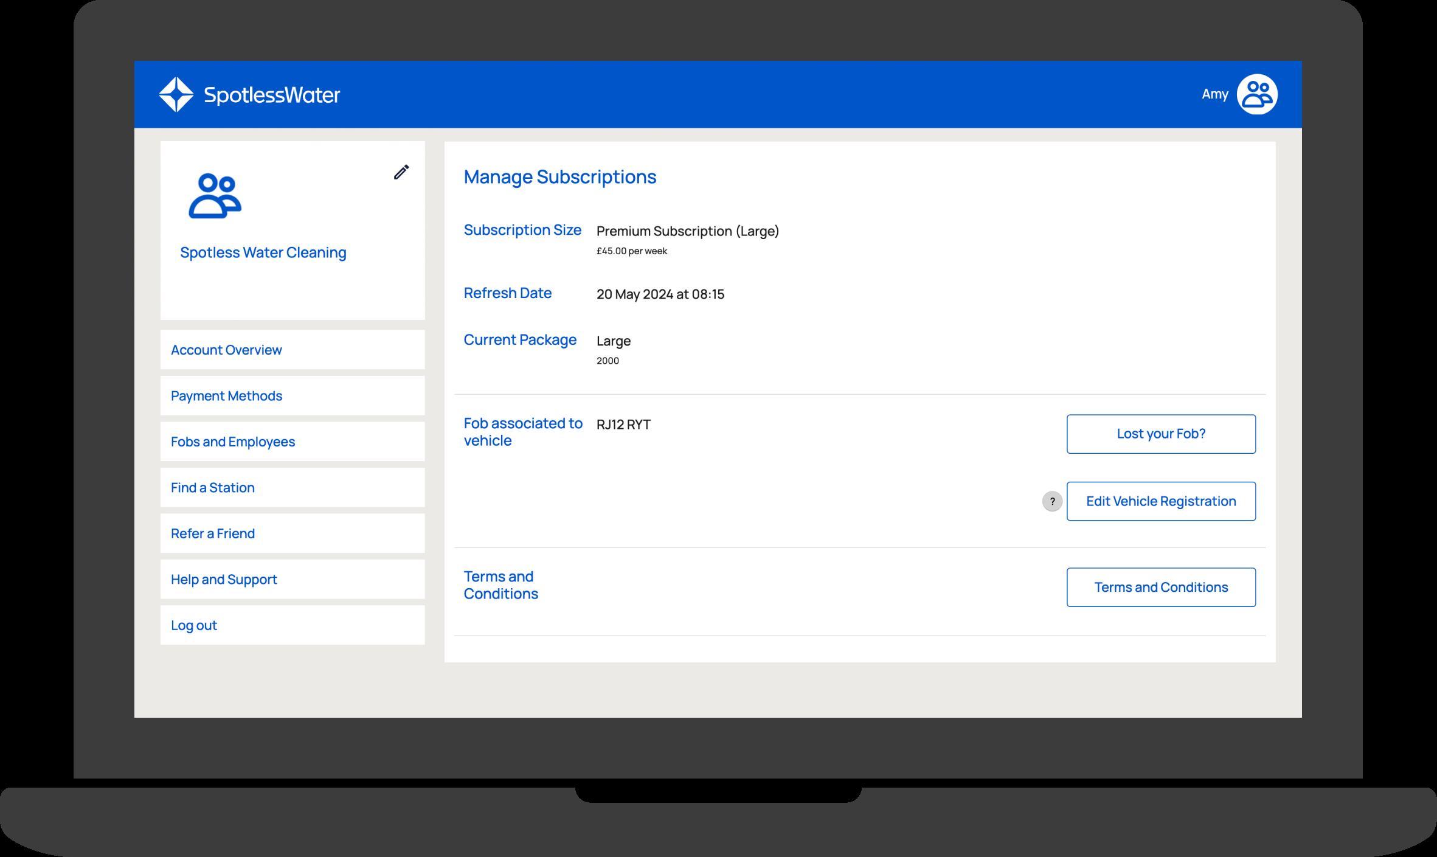
Task: Click the Terms and Conditions row label
Action: coord(500,585)
